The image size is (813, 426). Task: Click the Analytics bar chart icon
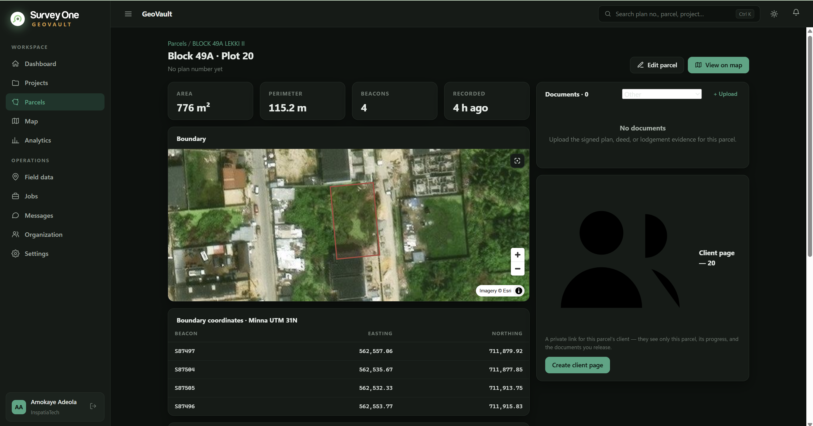pyautogui.click(x=15, y=140)
